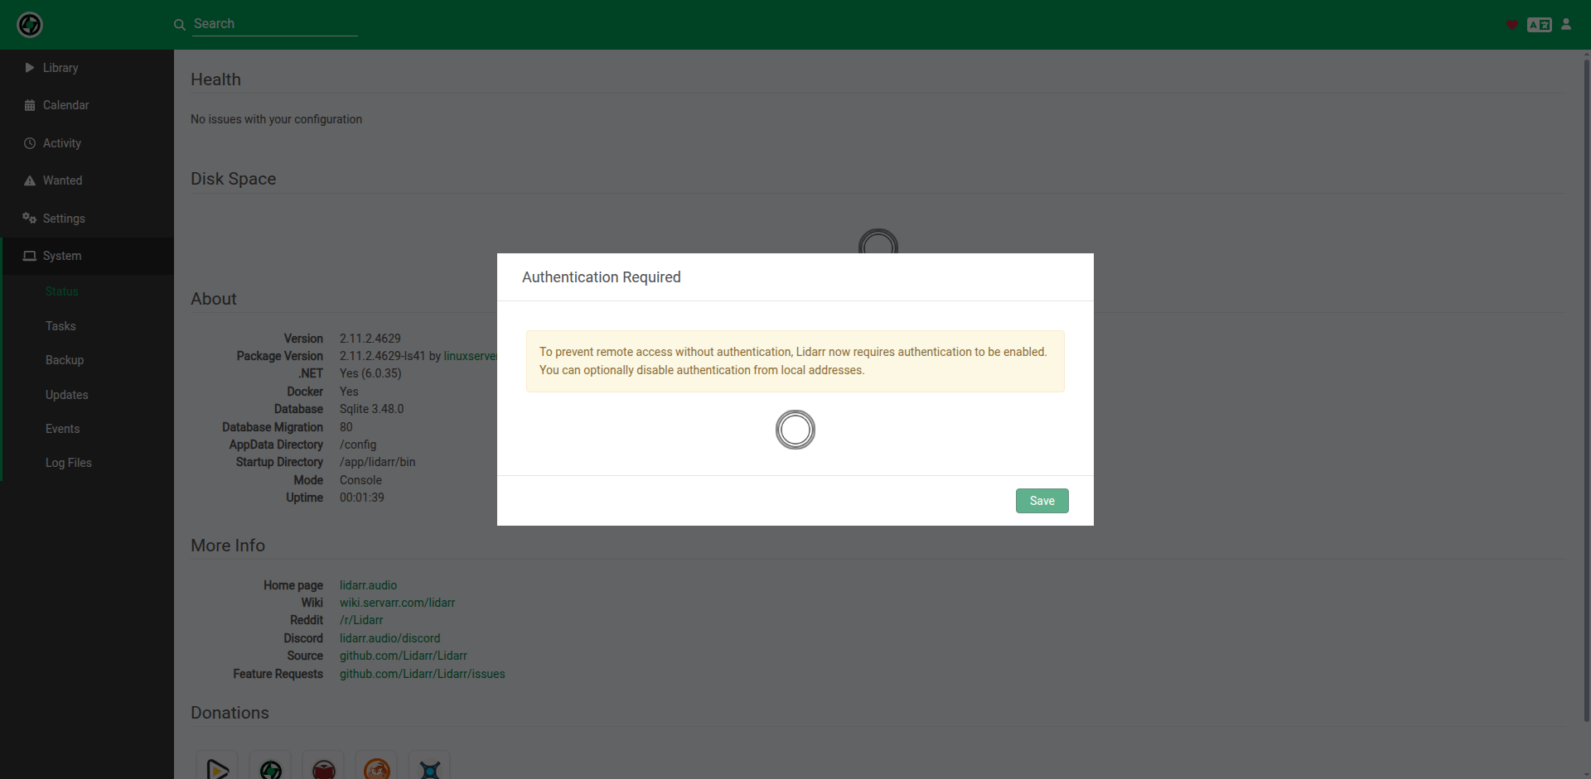Click the donate heart icon
This screenshot has height=779, width=1591.
[1512, 25]
